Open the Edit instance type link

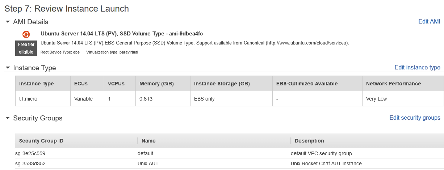tap(417, 67)
